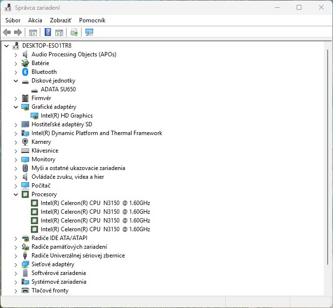Click the Batérie category icon
The image size is (333, 308).
tap(25, 63)
